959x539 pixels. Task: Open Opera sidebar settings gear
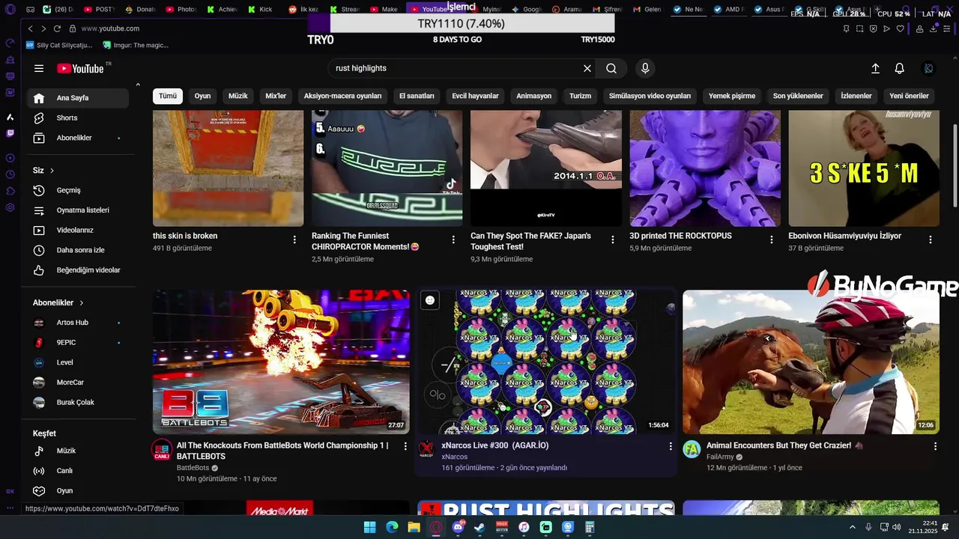[10, 207]
